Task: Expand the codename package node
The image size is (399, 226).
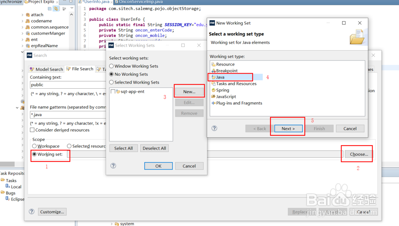Action: click(x=22, y=21)
